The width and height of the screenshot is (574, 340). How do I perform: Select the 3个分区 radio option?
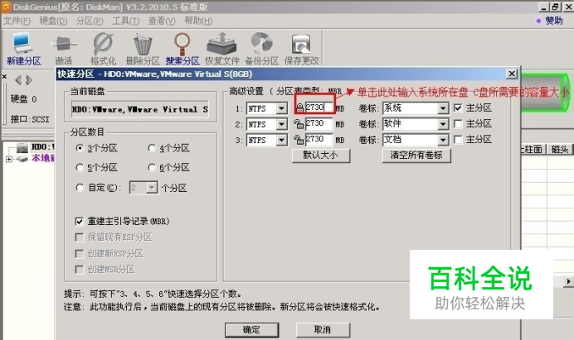coord(80,148)
